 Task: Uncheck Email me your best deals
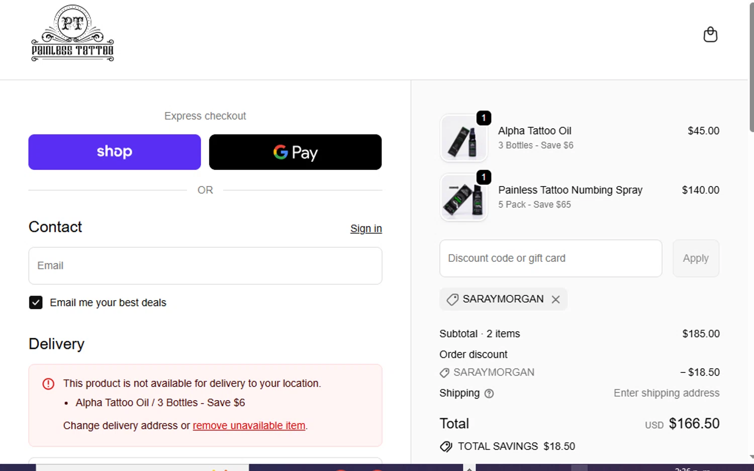36,303
